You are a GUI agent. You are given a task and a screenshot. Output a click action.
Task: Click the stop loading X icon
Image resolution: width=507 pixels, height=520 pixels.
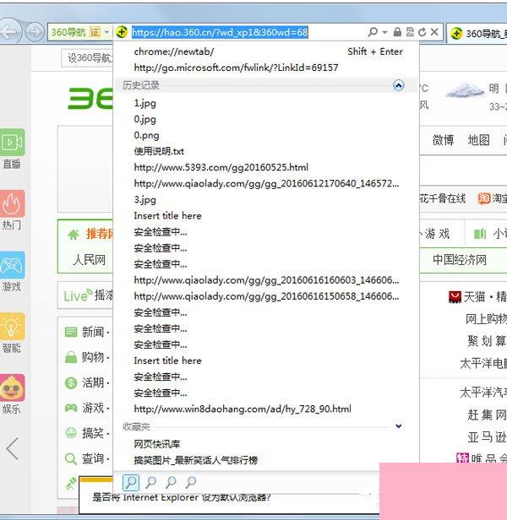pos(434,32)
